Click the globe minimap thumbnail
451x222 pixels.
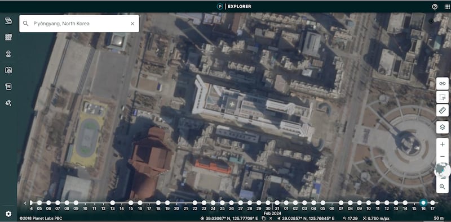click(x=443, y=171)
